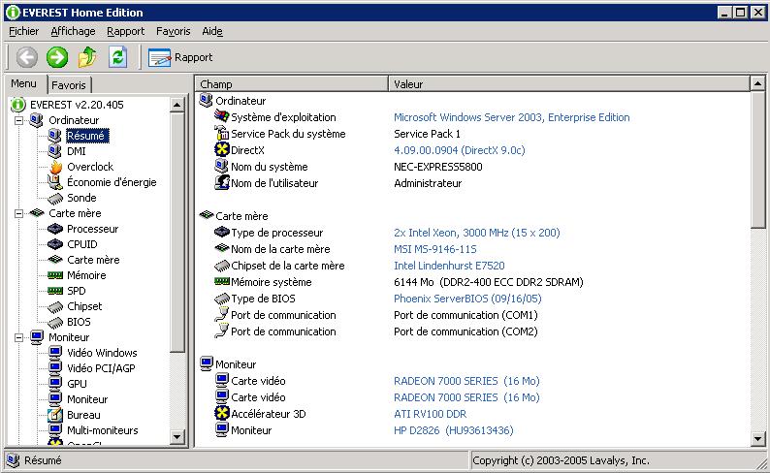Open the Affichage menu
Viewport: 770px width, 473px height.
click(x=73, y=31)
